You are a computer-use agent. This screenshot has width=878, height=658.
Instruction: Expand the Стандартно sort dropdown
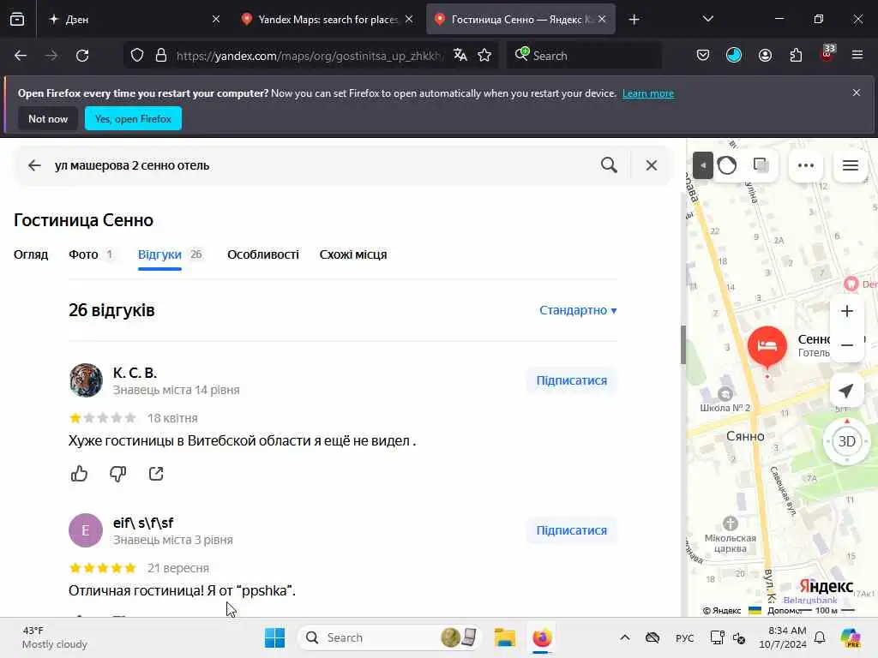click(x=578, y=310)
